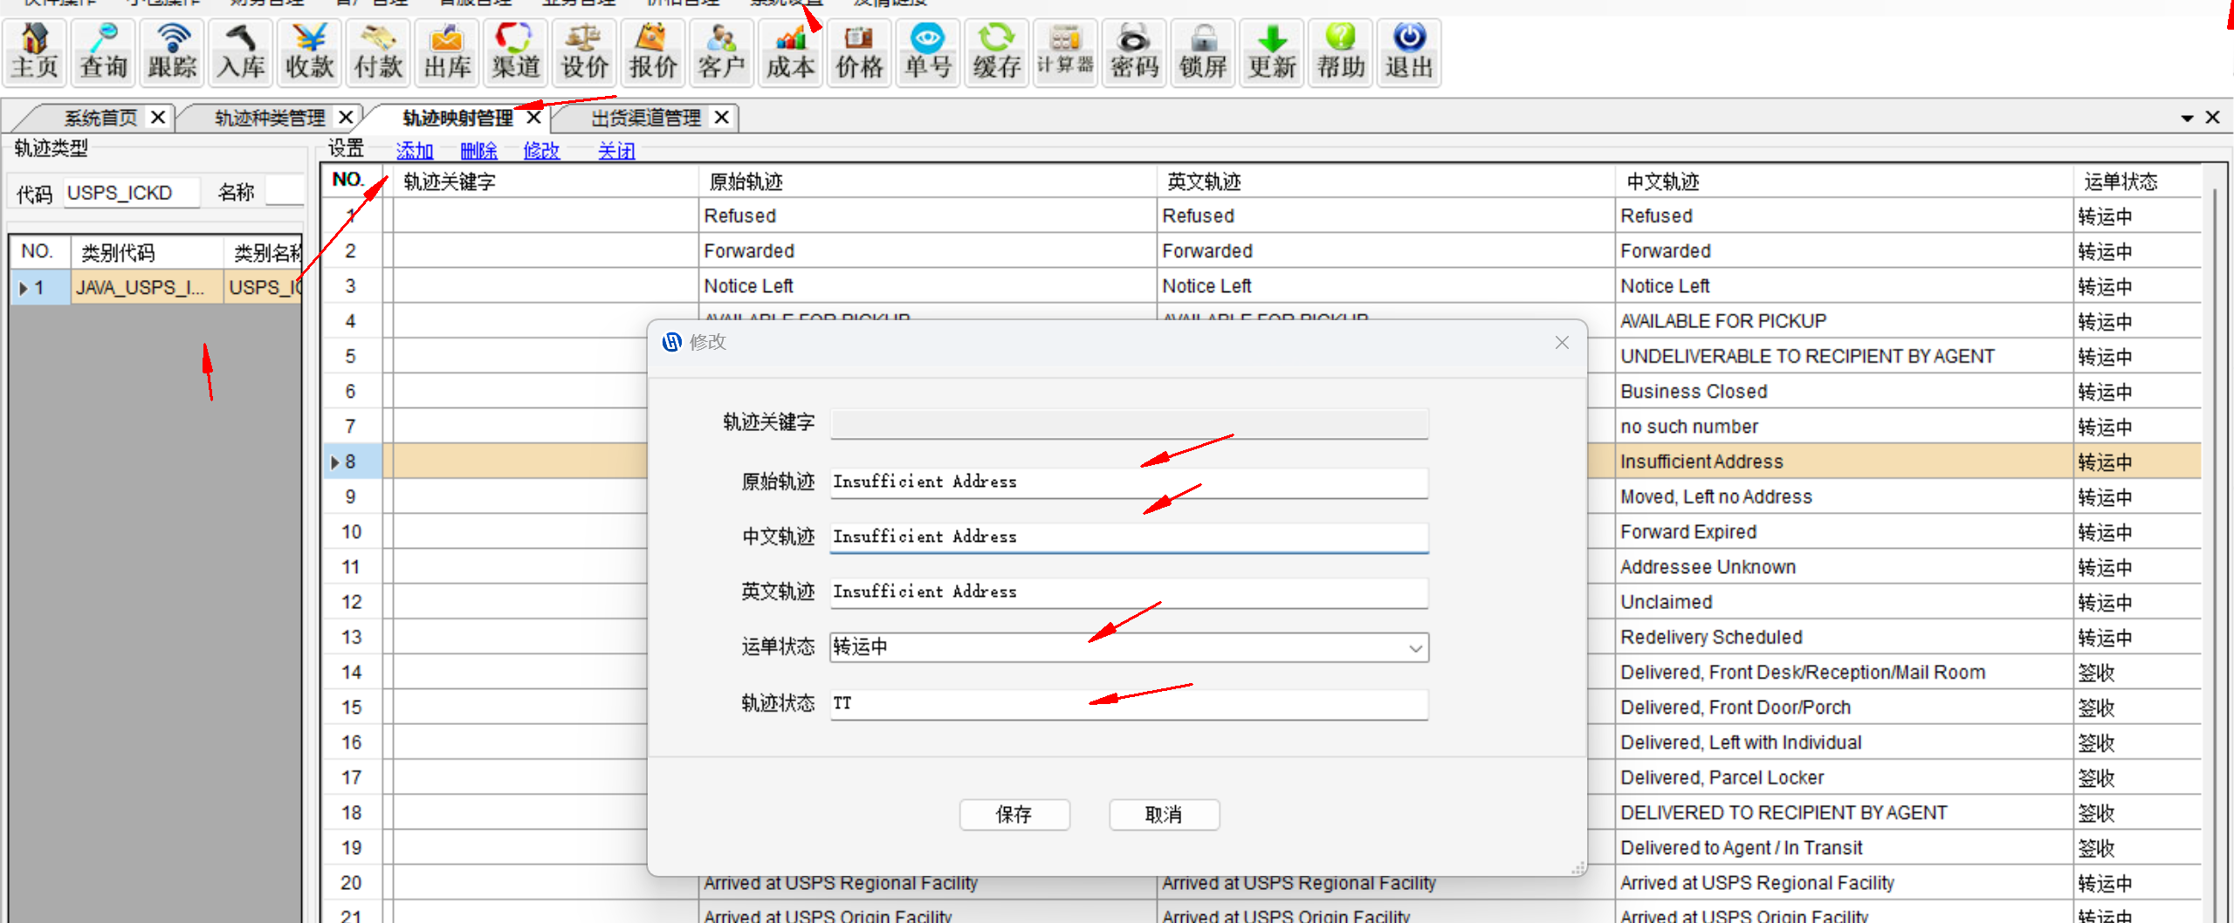The image size is (2234, 923).
Task: Click the 取消 button in dialog
Action: pyautogui.click(x=1163, y=815)
